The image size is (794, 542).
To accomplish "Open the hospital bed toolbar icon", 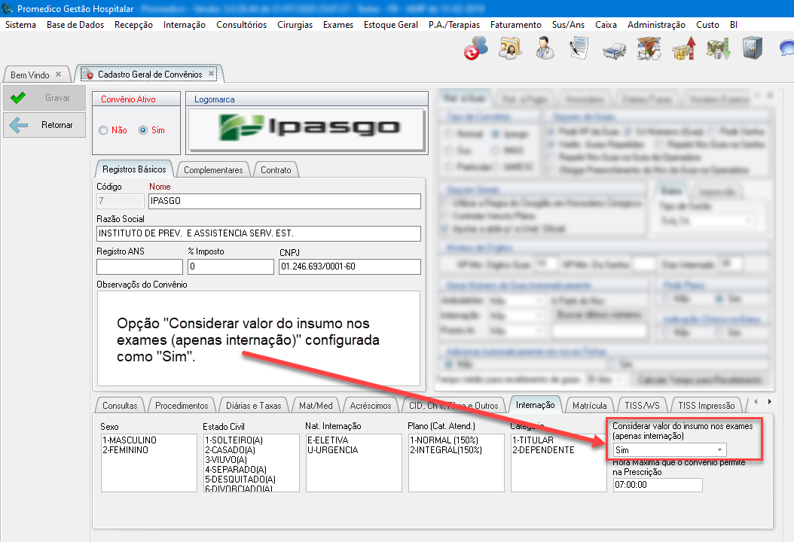I will click(x=613, y=48).
